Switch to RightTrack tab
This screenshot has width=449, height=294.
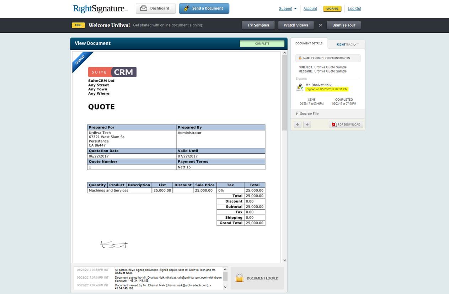click(347, 44)
